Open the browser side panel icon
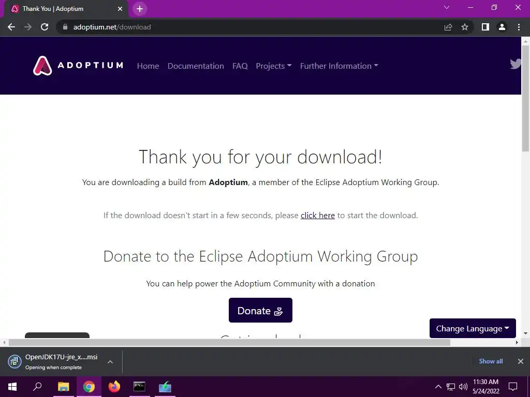 pyautogui.click(x=485, y=27)
